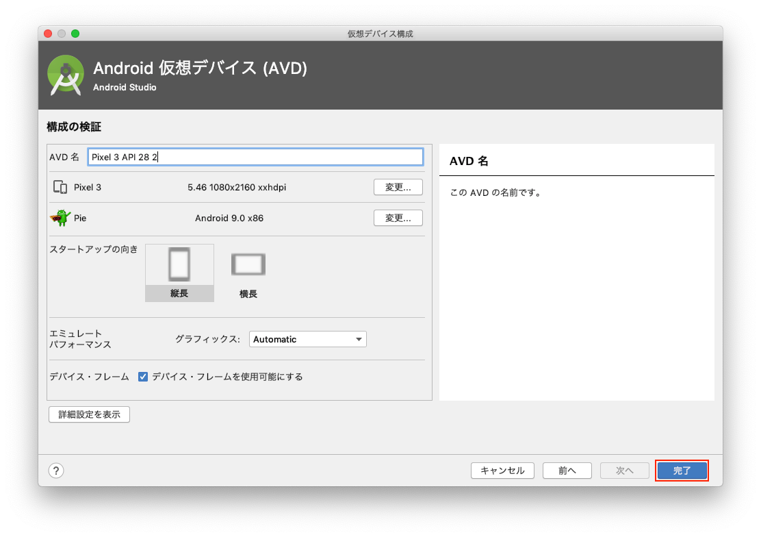Open help via the question mark icon
Screen dimensions: 761x537
point(56,471)
